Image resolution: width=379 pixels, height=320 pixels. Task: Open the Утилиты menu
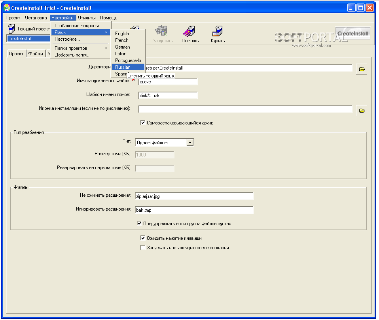point(87,18)
